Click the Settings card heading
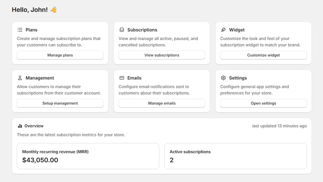The image size is (323, 182). (x=238, y=78)
